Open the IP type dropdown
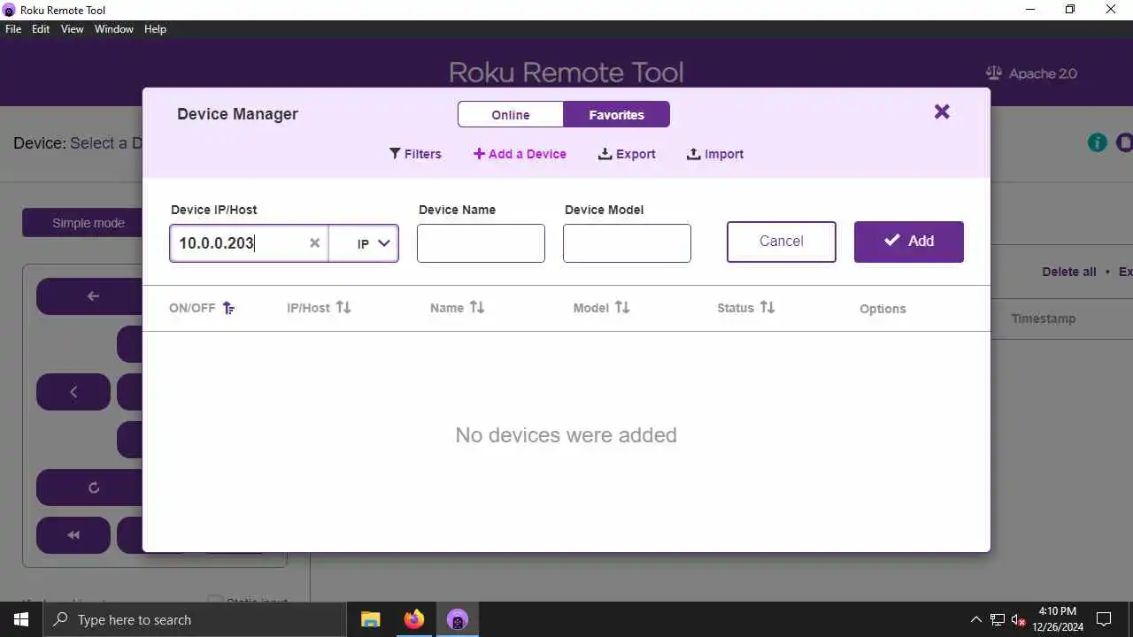Viewport: 1133px width, 637px height. point(364,243)
